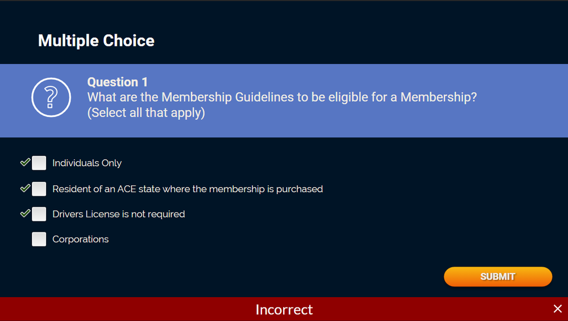This screenshot has height=321, width=568.
Task: Tick the Resident of an ACE state checkbox
Action: pyautogui.click(x=39, y=189)
